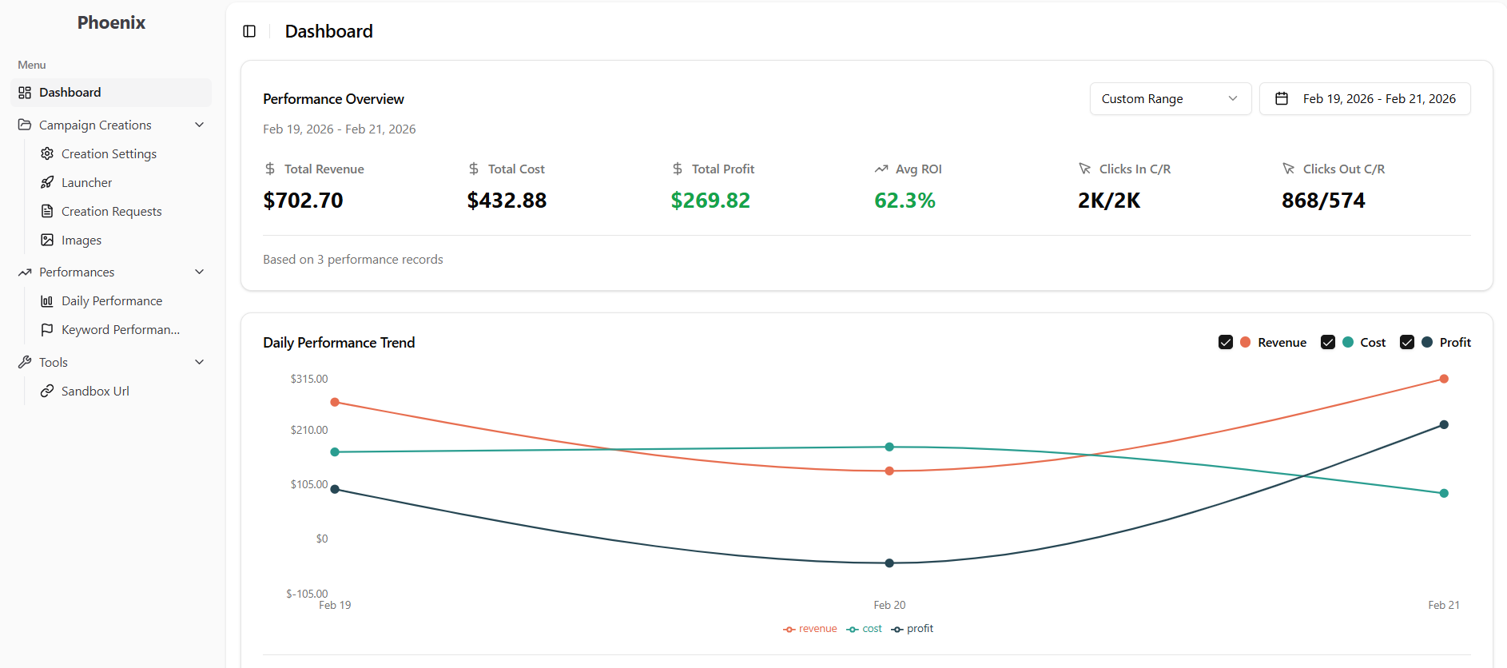Click the Sandbox Url link icon
Image resolution: width=1507 pixels, height=668 pixels.
point(47,391)
